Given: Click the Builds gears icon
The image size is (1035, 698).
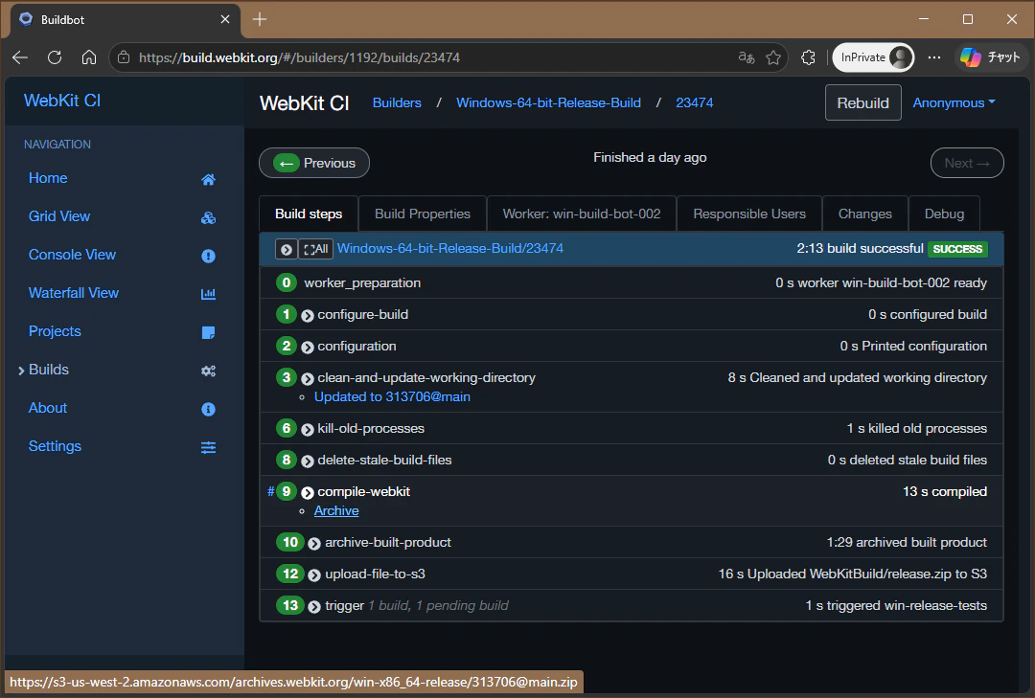Looking at the screenshot, I should coord(208,371).
